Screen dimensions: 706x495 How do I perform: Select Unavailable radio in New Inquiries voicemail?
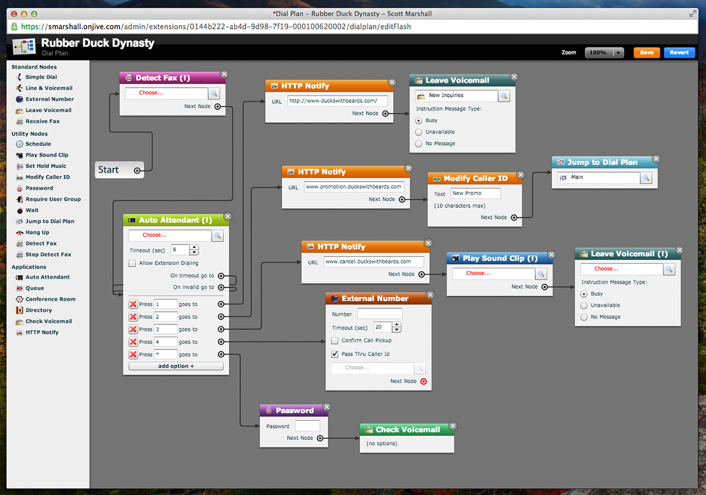click(x=419, y=132)
